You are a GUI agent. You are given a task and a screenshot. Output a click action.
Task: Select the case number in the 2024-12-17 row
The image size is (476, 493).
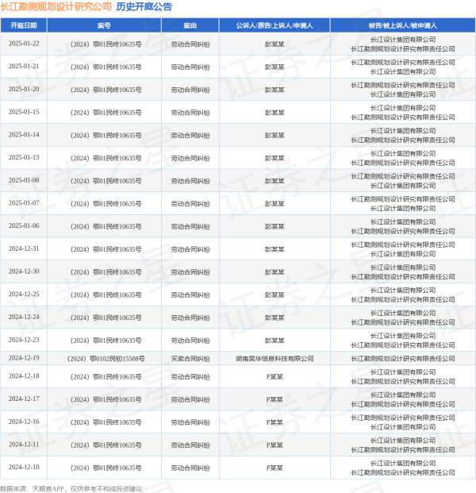(106, 399)
